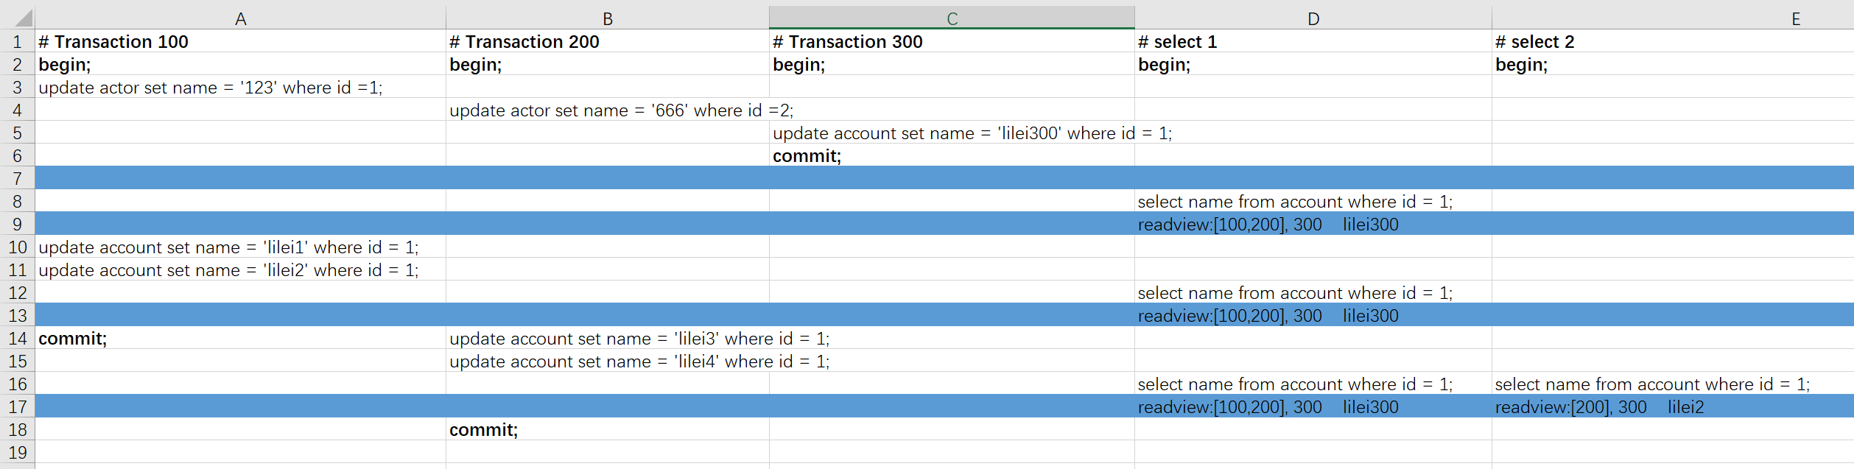Click cell '# Transaction 200'
The image size is (1854, 469).
(x=608, y=41)
